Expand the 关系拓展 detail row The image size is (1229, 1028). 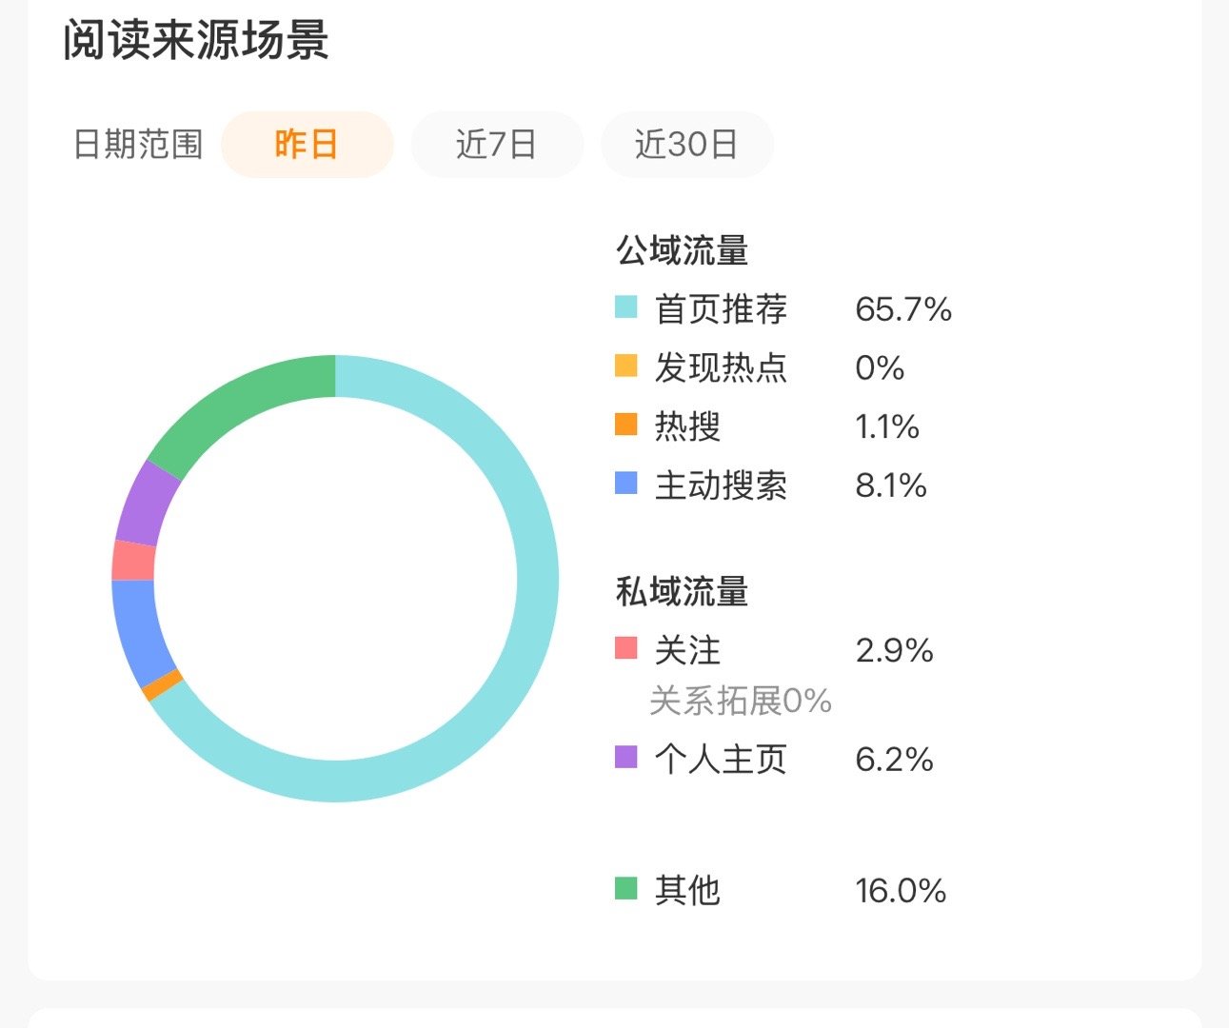click(x=739, y=702)
